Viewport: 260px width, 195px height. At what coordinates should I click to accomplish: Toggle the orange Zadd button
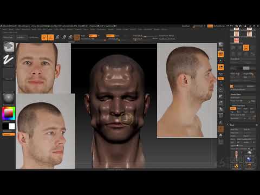110,36
